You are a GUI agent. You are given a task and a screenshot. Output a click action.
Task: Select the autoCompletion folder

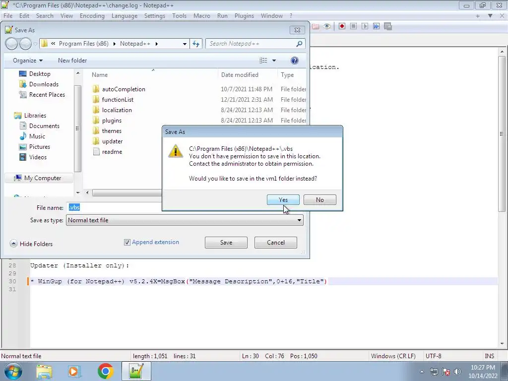tap(124, 89)
